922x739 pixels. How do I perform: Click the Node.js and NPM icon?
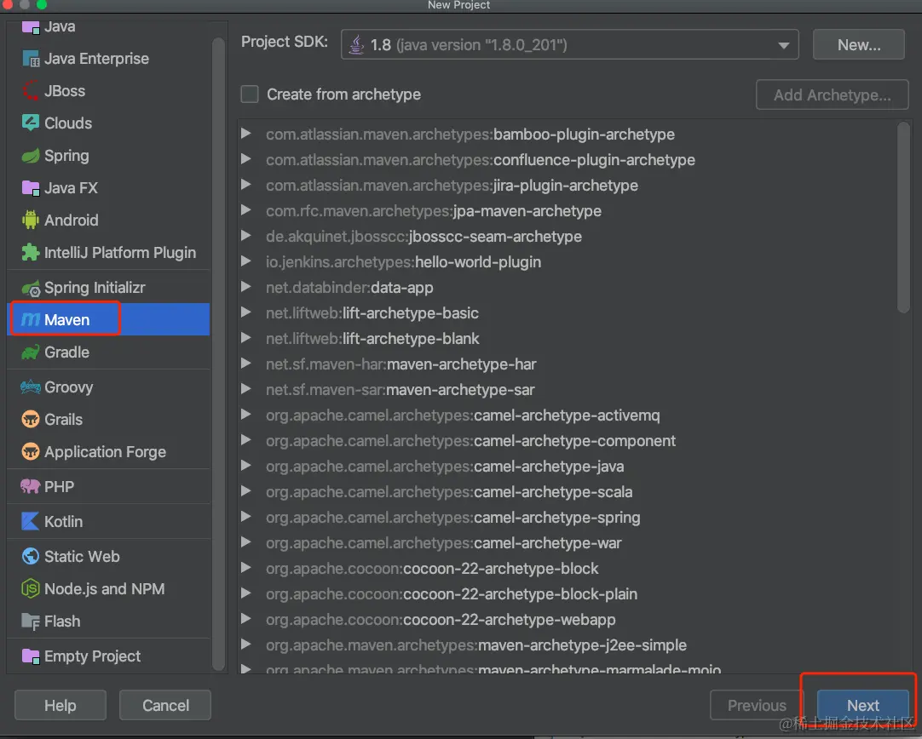point(30,588)
